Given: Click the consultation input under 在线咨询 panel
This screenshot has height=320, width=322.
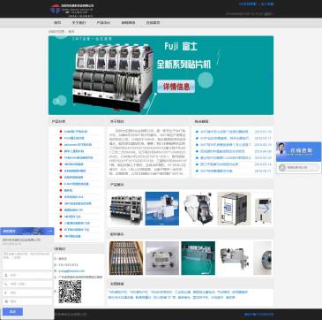Looking at the screenshot, I should 298,168.
